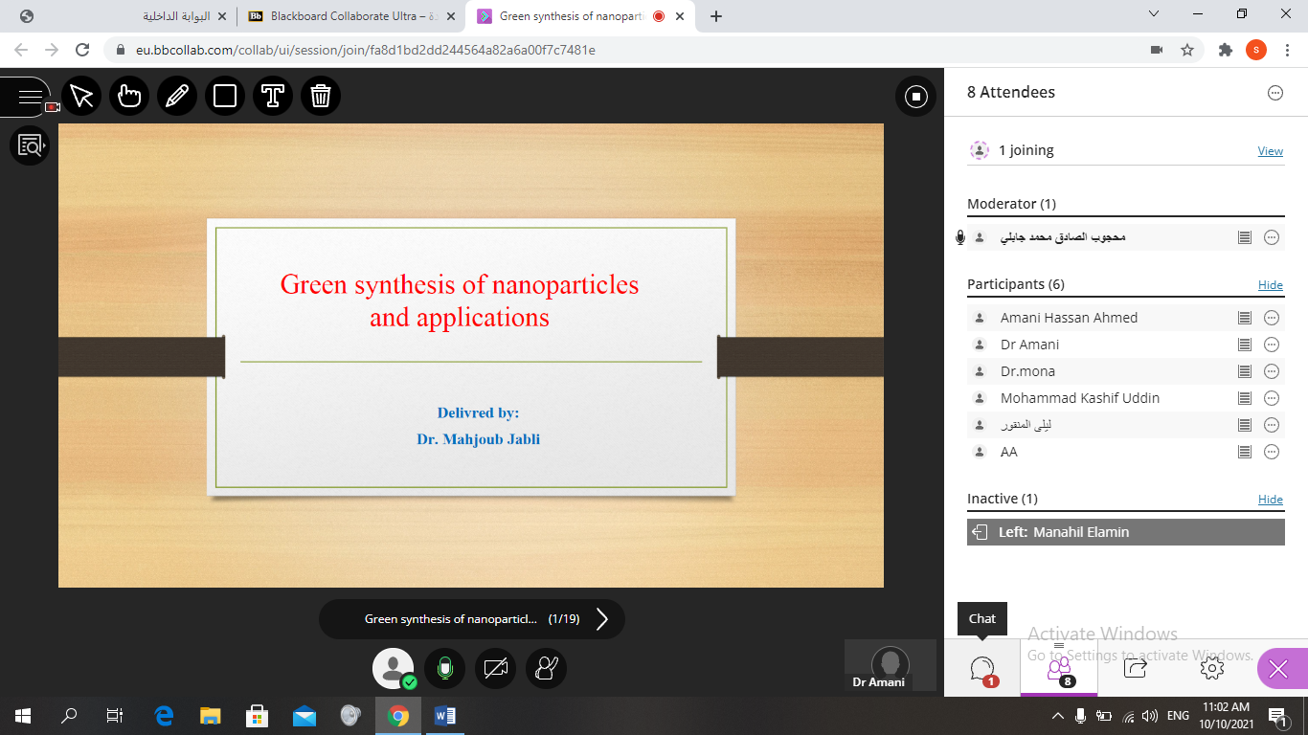Image resolution: width=1308 pixels, height=735 pixels.
Task: Open my status and settings avatar
Action: 394,668
